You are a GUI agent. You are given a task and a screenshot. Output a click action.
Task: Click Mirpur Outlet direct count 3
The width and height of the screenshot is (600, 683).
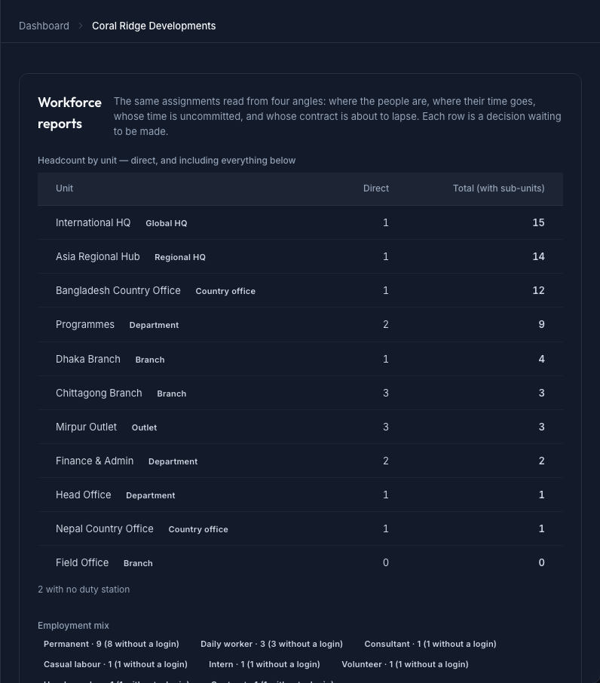386,427
